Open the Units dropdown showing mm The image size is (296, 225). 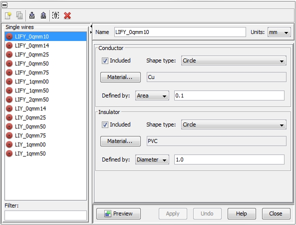(x=279, y=32)
